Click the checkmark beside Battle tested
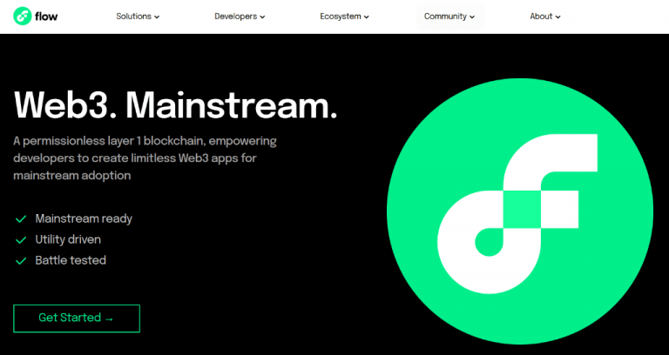Screen dimensions: 669x355 21,260
